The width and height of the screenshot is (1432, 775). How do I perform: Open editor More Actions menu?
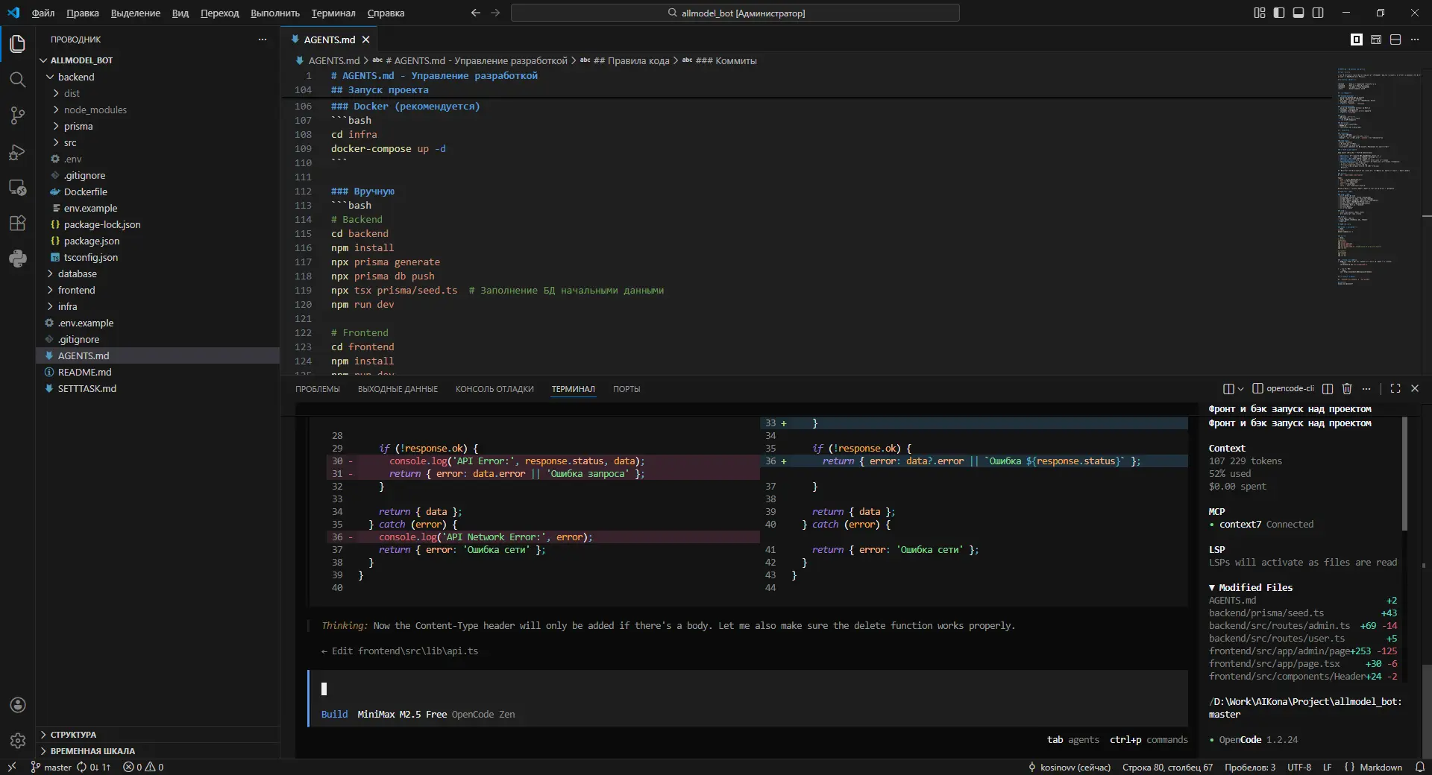(x=1415, y=39)
